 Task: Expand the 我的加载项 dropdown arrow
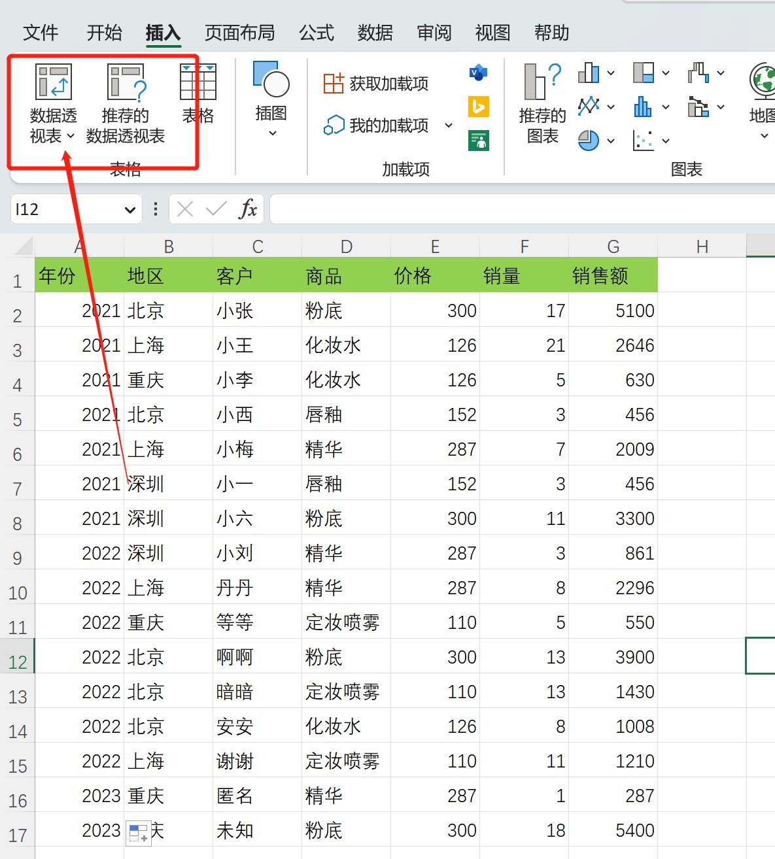(x=449, y=126)
